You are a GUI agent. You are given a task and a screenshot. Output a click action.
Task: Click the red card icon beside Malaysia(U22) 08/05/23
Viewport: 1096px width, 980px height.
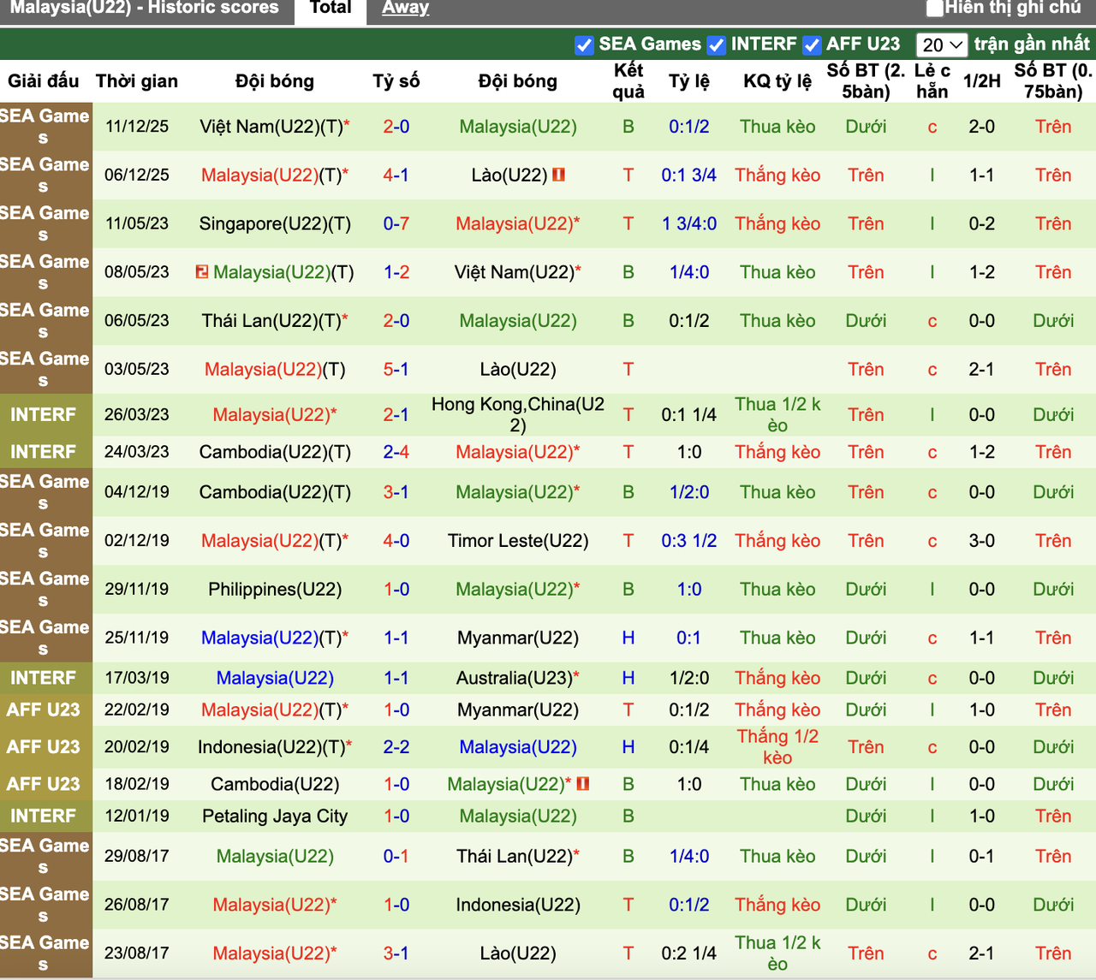(x=202, y=272)
